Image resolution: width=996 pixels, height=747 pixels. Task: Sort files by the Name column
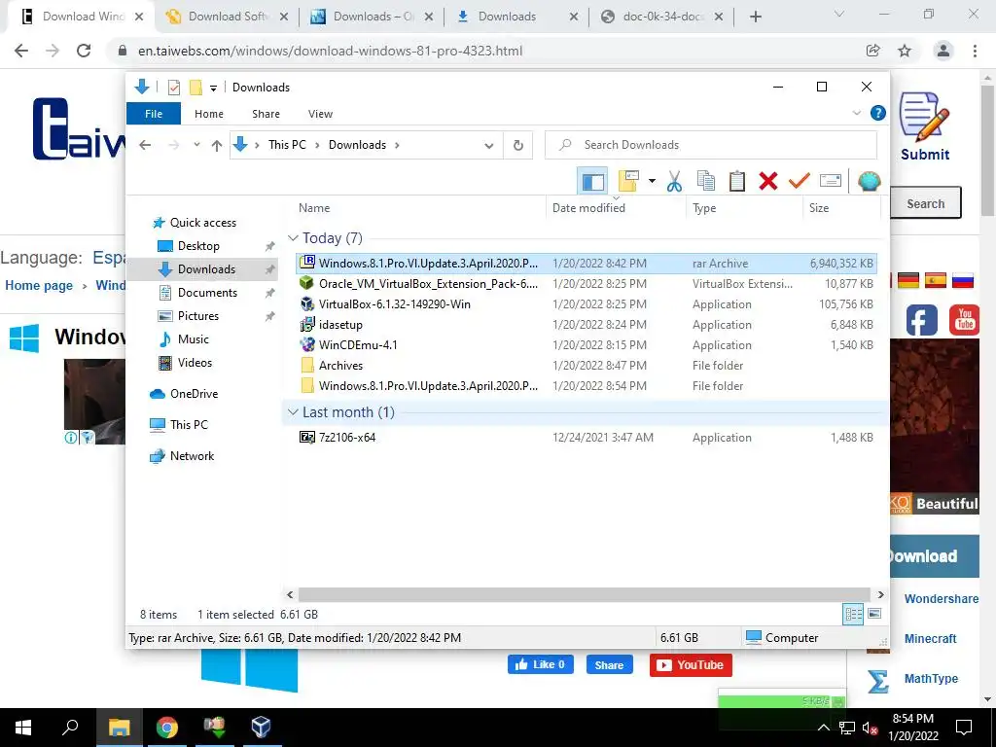419,208
